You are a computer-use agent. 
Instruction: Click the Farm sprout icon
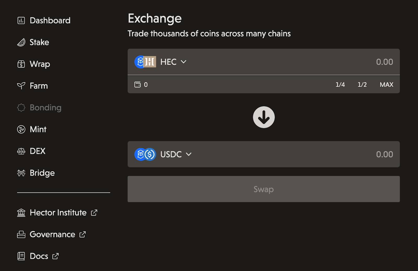tap(21, 86)
